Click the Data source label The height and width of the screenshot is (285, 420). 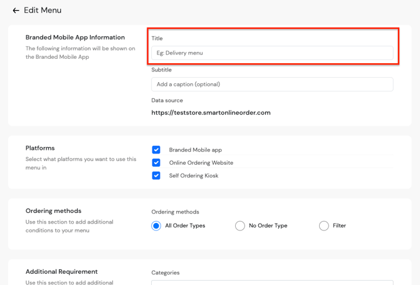click(x=167, y=100)
